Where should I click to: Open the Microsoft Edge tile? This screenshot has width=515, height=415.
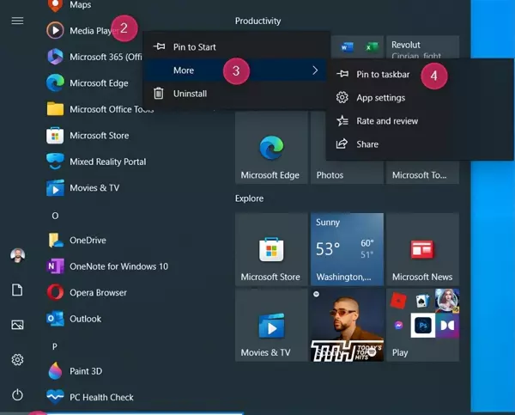click(271, 147)
